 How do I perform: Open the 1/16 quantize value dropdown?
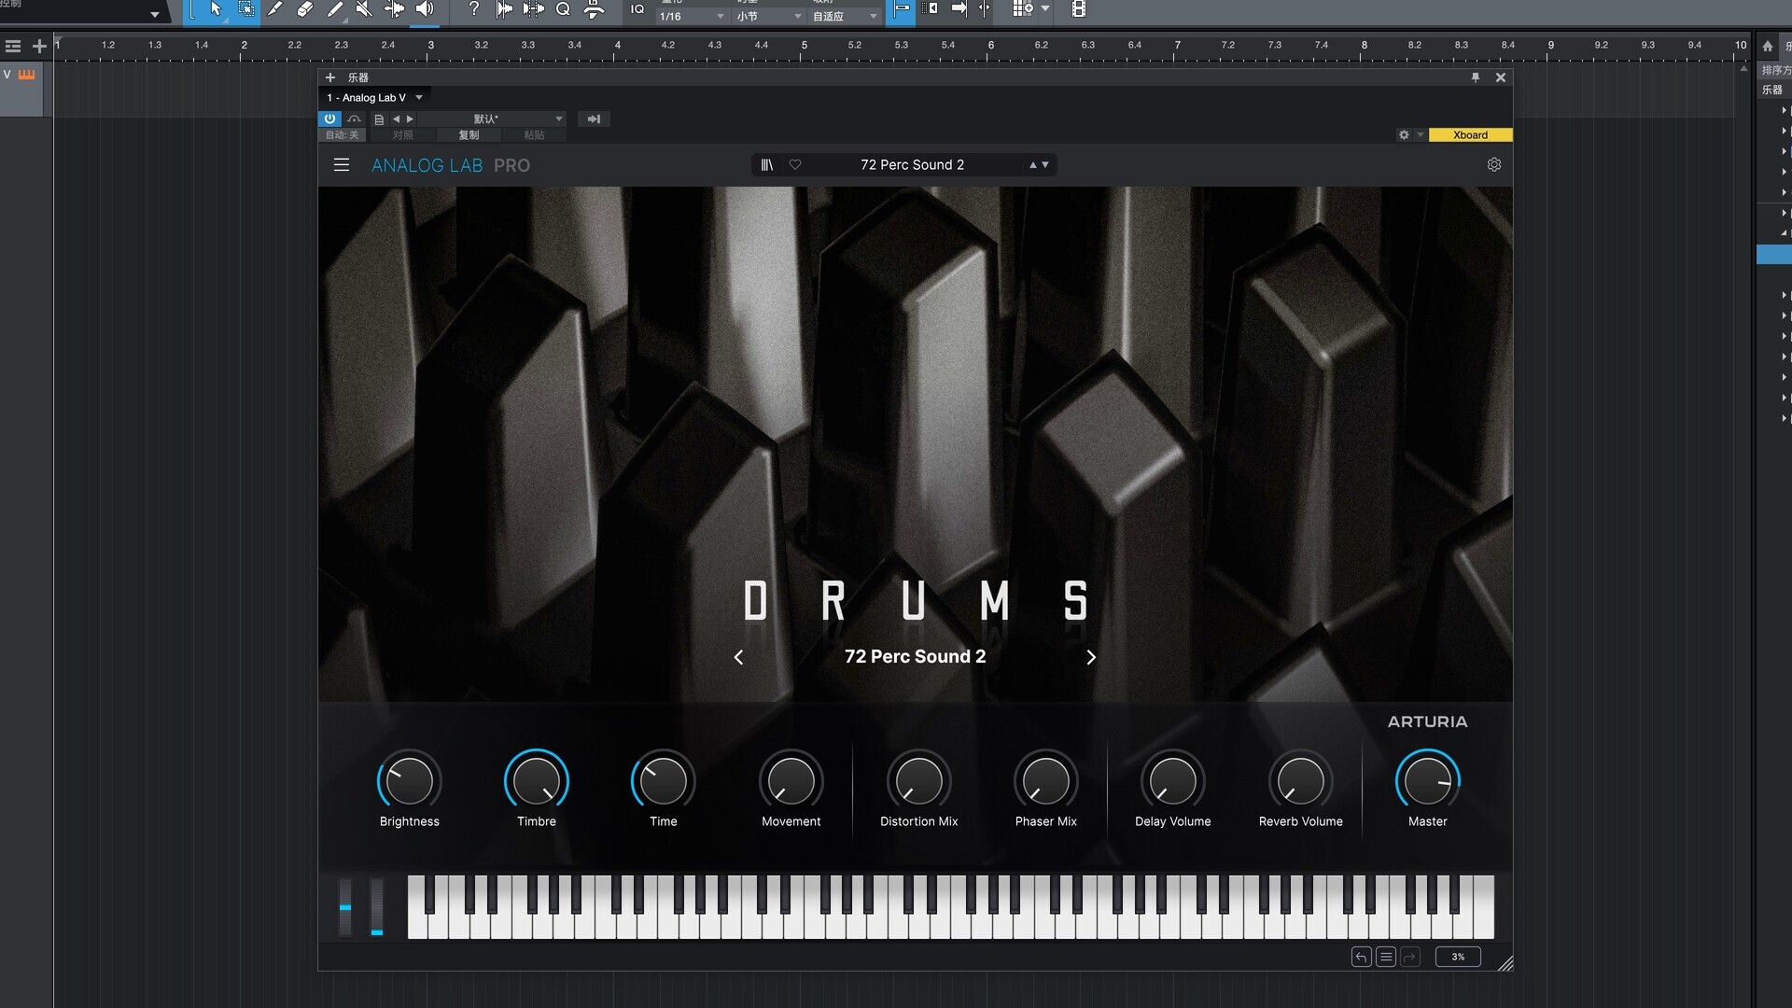pos(692,16)
